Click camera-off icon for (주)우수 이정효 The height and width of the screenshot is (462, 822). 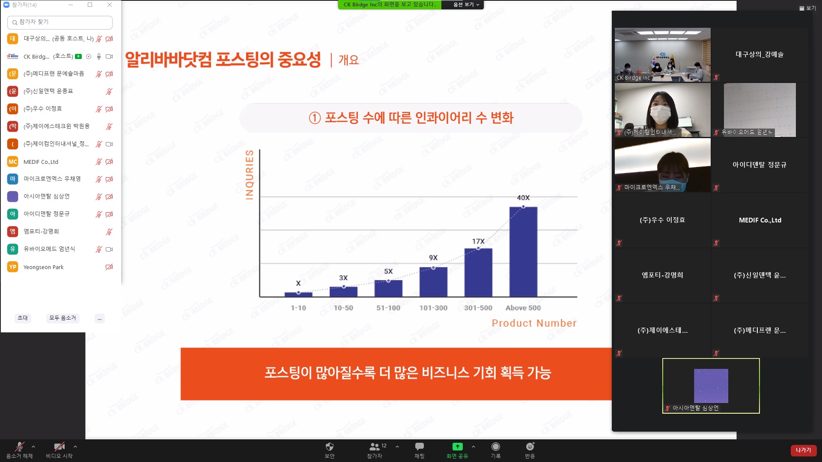pos(110,109)
